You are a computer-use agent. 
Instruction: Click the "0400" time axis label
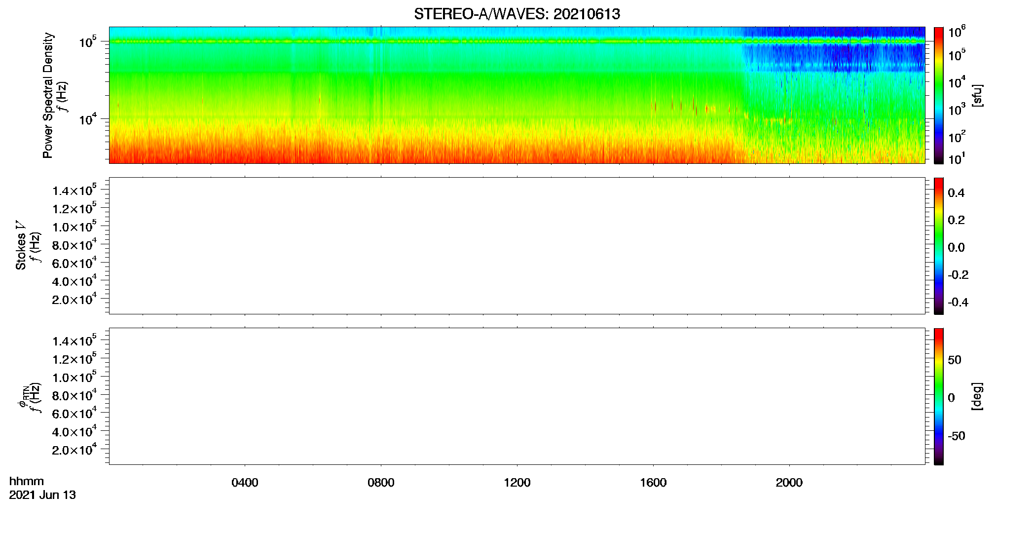coord(245,483)
